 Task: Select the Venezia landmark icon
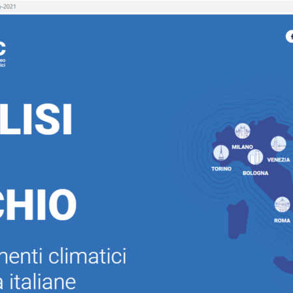[279, 144]
